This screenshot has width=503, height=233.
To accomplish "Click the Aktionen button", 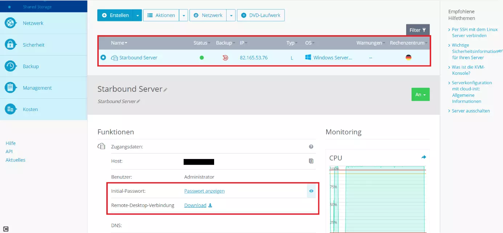I will pos(161,15).
